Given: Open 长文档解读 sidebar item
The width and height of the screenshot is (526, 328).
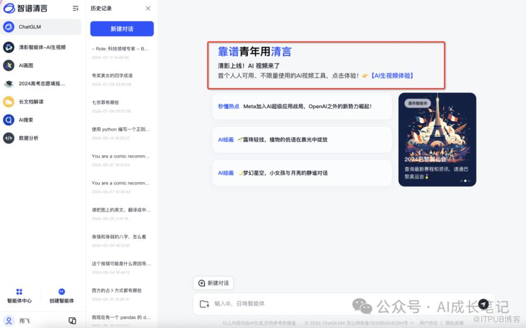Looking at the screenshot, I should click(x=31, y=102).
